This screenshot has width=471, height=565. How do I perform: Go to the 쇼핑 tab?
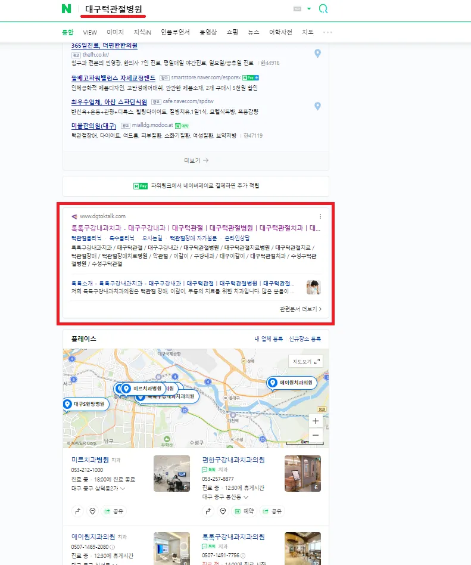(x=232, y=32)
